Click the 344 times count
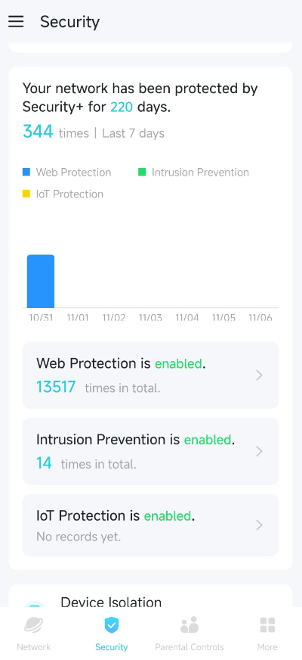Image resolution: width=302 pixels, height=660 pixels. click(x=38, y=132)
